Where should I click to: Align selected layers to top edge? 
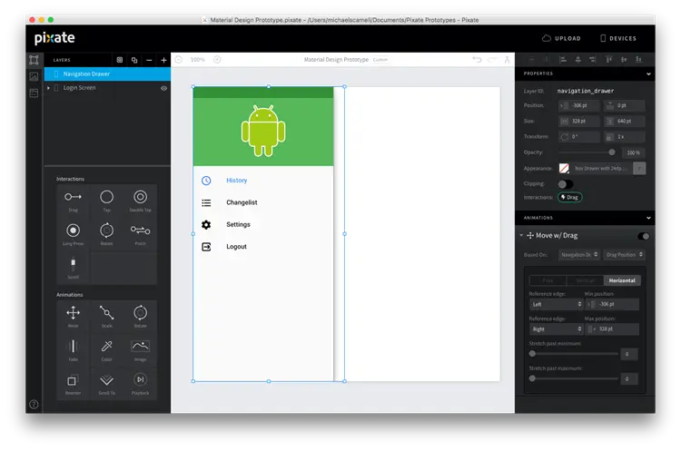click(x=608, y=60)
